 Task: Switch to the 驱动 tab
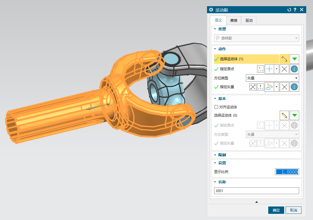click(x=249, y=21)
